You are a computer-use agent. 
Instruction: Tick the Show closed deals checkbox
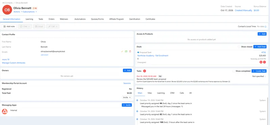point(239,47)
